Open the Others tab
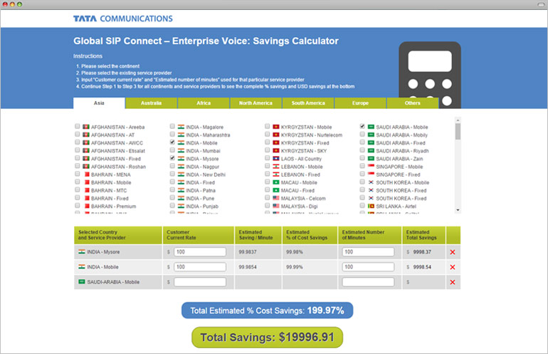548x354 pixels. pos(413,103)
